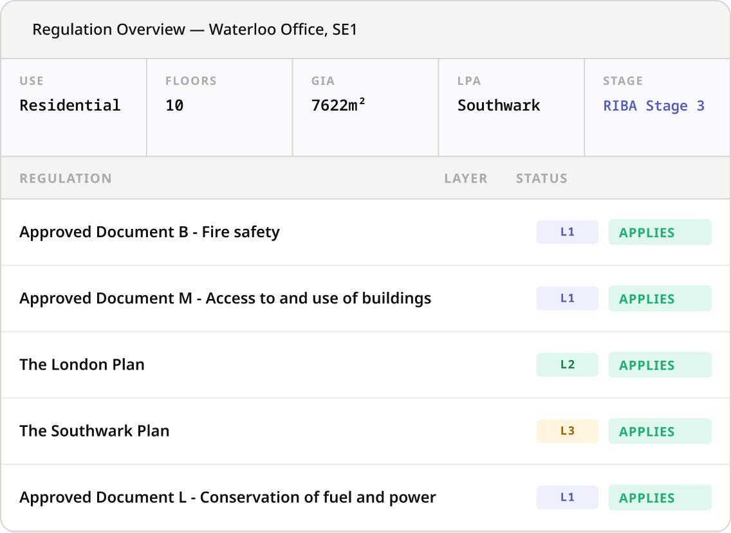
Task: Click APPLIES status for The London Plan
Action: [x=660, y=365]
